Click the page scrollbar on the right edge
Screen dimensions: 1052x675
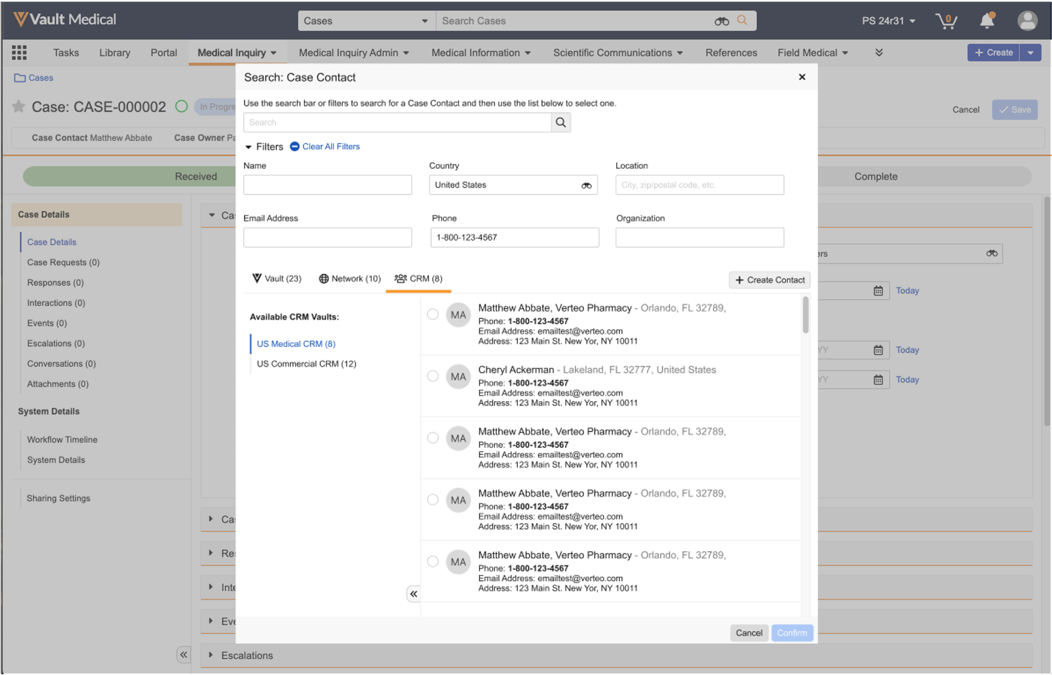point(1047,311)
